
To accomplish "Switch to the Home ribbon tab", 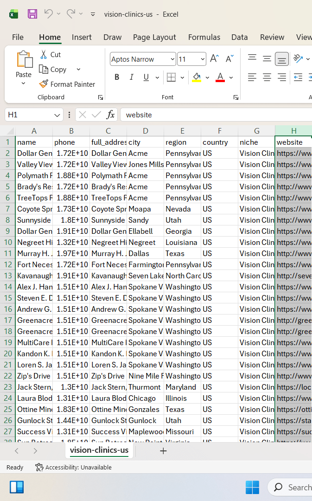I will point(50,37).
